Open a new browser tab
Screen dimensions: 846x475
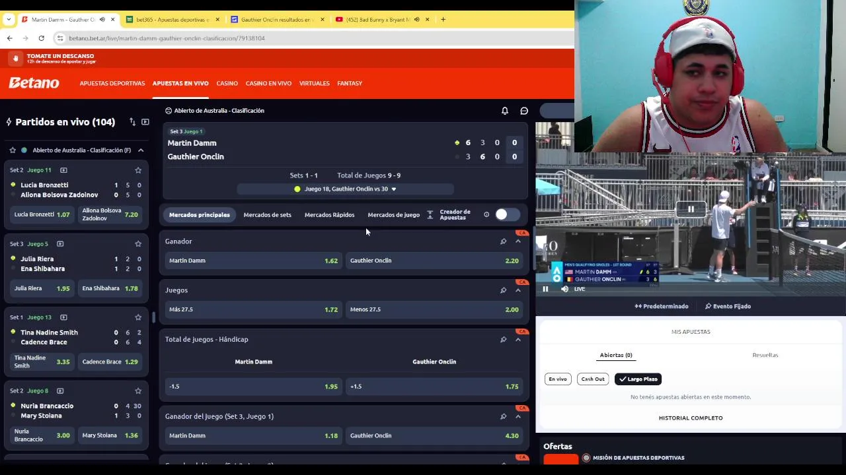[443, 19]
